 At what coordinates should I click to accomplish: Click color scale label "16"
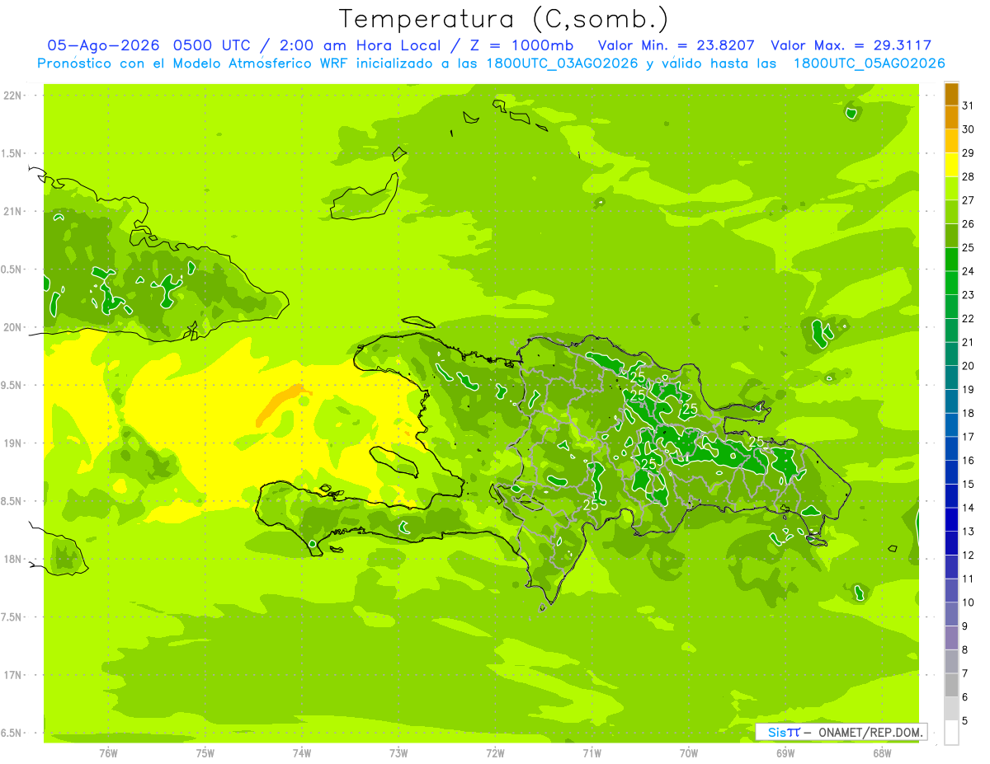[x=969, y=461]
